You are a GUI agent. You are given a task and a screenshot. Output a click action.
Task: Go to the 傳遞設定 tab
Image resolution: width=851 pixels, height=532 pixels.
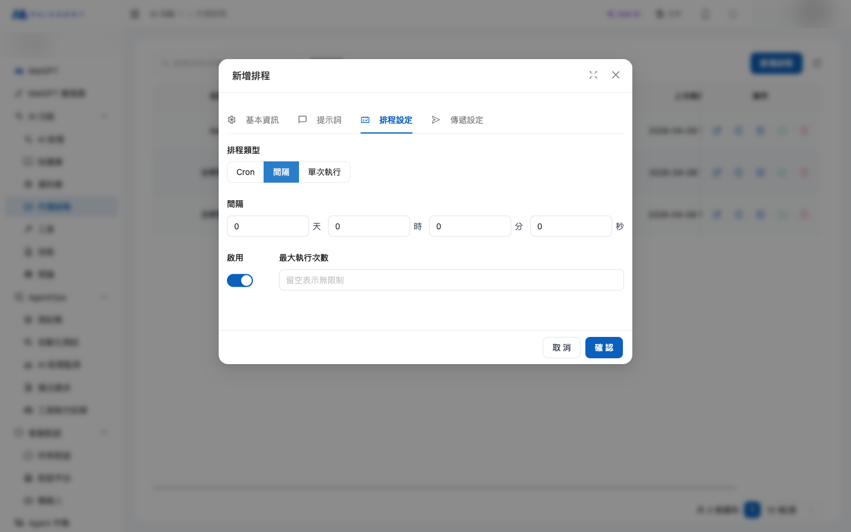point(457,120)
